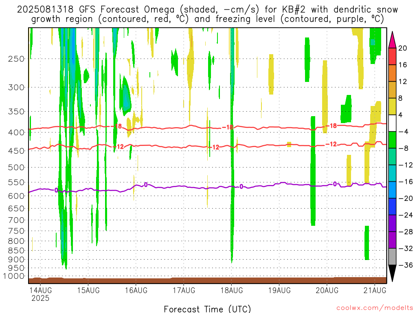The height and width of the screenshot is (313, 417).
Task: Click the 20AUG date label
Action: [327, 290]
